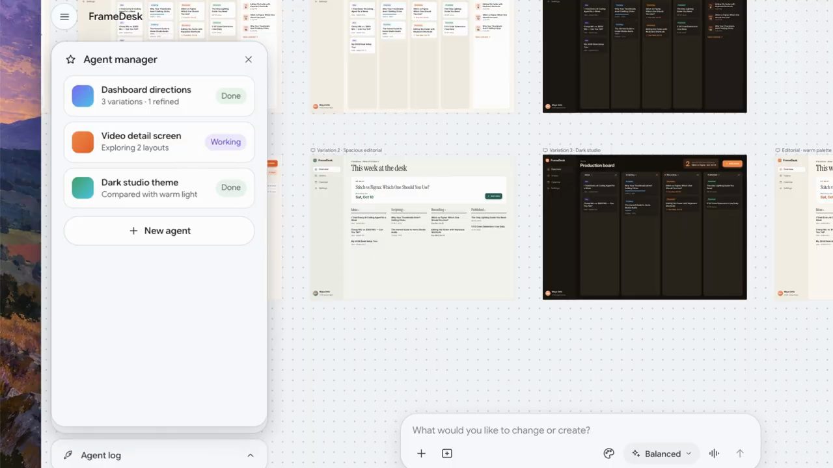The height and width of the screenshot is (468, 833).
Task: Open the hamburger main menu
Action: [x=64, y=17]
